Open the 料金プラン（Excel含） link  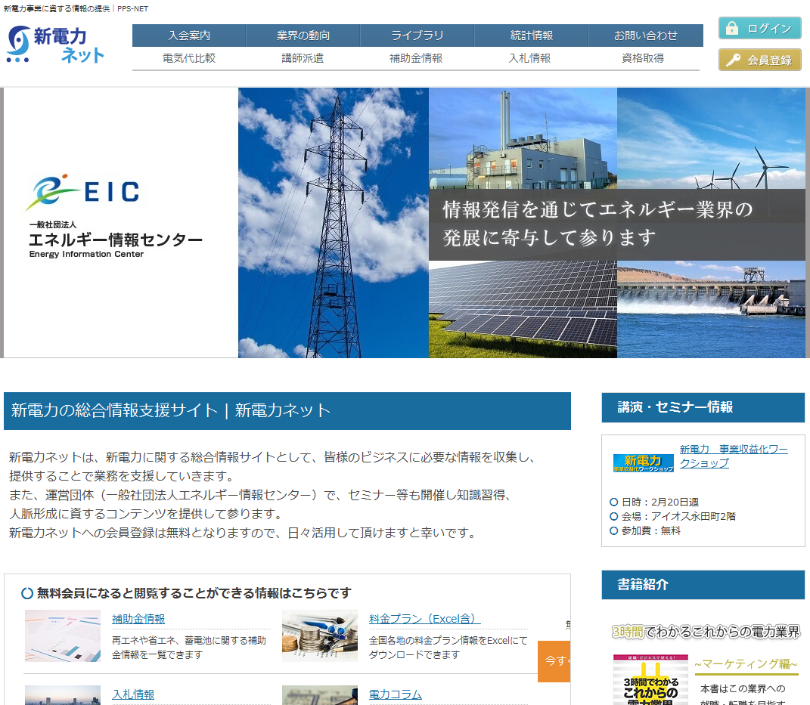pyautogui.click(x=424, y=619)
